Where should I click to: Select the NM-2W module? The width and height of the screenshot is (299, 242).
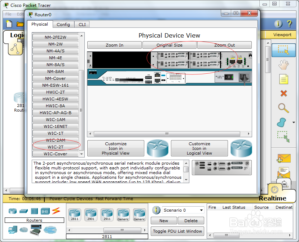click(55, 44)
